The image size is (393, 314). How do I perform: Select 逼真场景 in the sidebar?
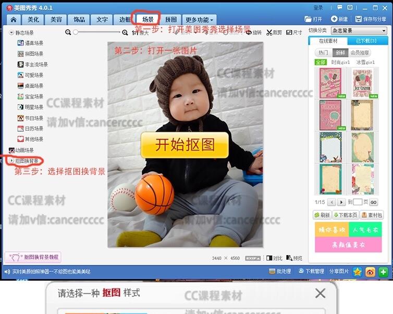30,43
